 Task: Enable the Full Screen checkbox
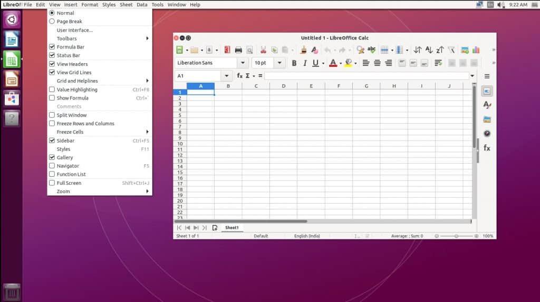pos(52,183)
